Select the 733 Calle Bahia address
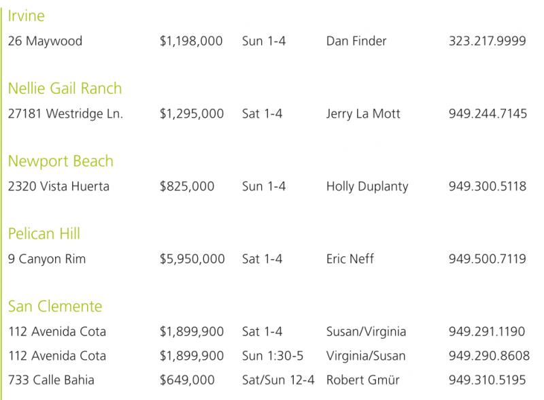This screenshot has width=544, height=400. [x=52, y=380]
